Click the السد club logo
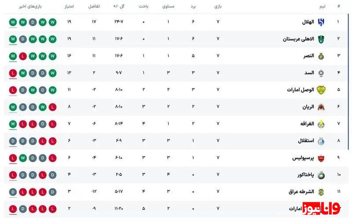The image size is (352, 224). (321, 73)
